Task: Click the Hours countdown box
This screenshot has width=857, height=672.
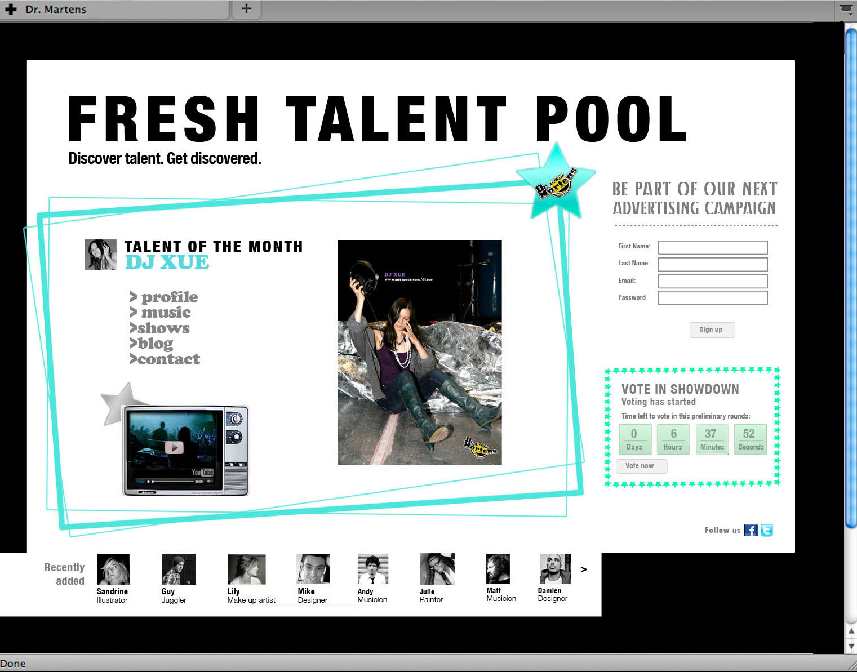Action: [x=673, y=439]
